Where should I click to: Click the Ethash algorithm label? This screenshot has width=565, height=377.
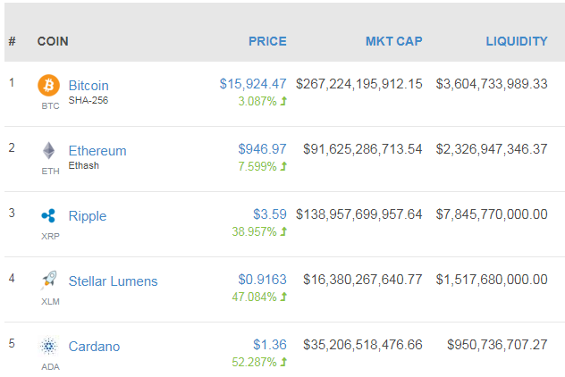(84, 165)
